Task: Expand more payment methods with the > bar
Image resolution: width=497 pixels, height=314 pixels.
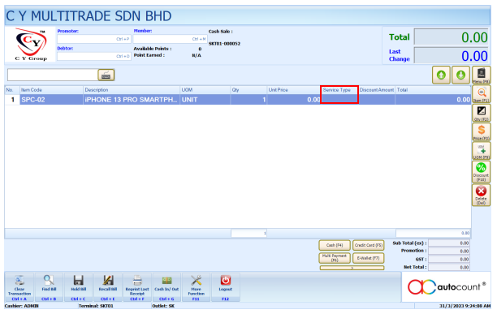Action: coord(352,268)
